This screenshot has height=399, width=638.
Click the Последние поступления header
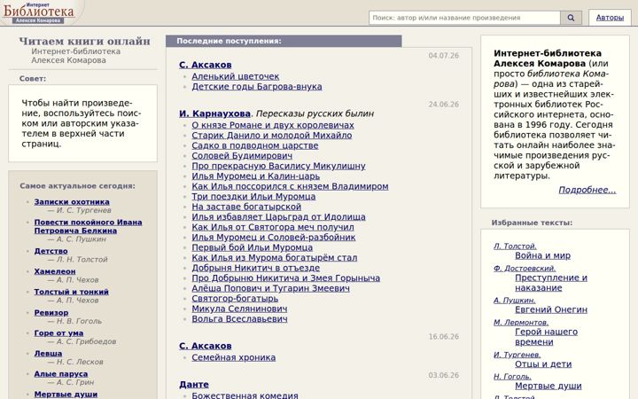tap(284, 41)
